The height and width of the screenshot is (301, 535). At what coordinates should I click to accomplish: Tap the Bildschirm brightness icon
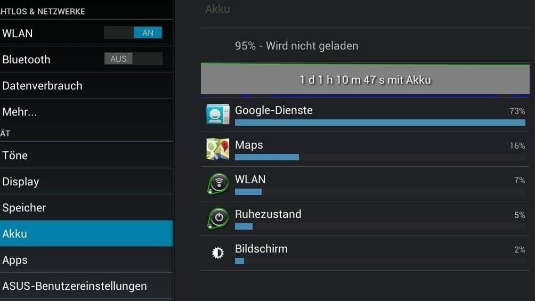tap(218, 253)
